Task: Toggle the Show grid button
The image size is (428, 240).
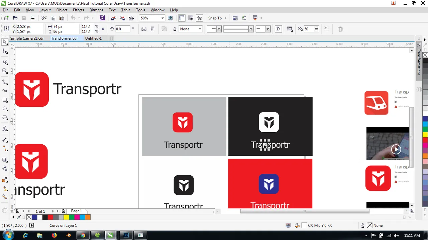Action: pos(191,18)
